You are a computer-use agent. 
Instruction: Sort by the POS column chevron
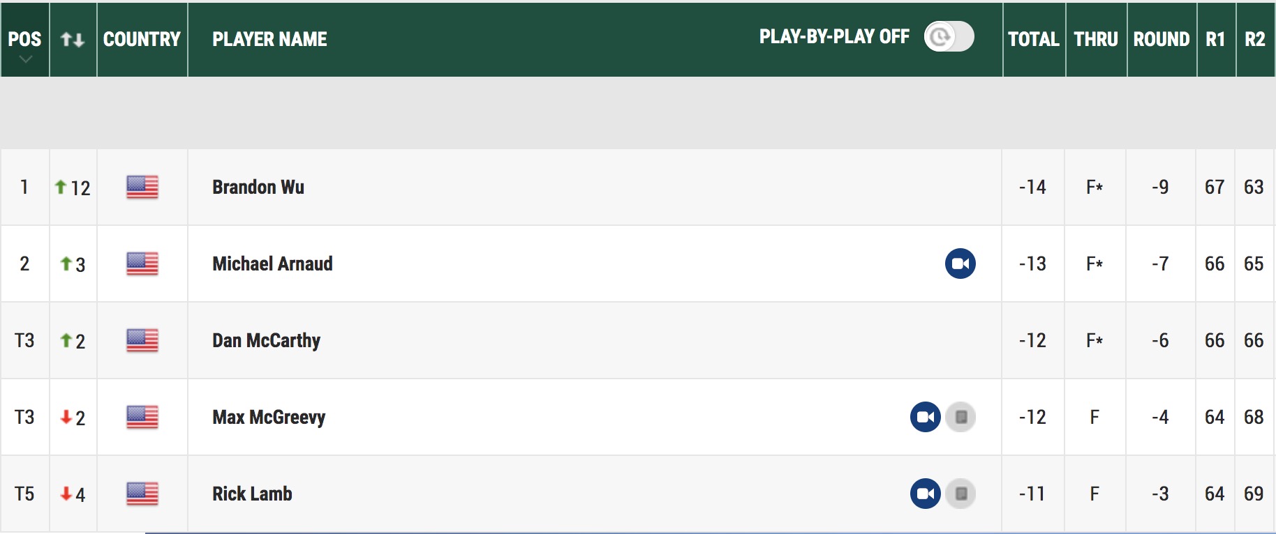point(25,60)
